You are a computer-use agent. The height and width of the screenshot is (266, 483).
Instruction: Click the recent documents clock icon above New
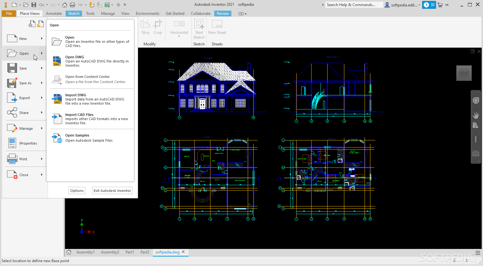pyautogui.click(x=32, y=24)
